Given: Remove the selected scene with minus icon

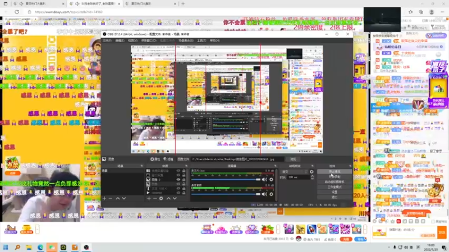Looking at the screenshot, I should point(111,198).
